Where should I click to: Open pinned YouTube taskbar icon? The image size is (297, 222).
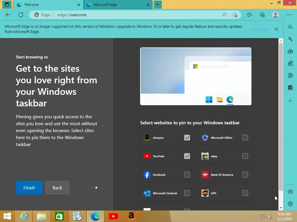113,216
